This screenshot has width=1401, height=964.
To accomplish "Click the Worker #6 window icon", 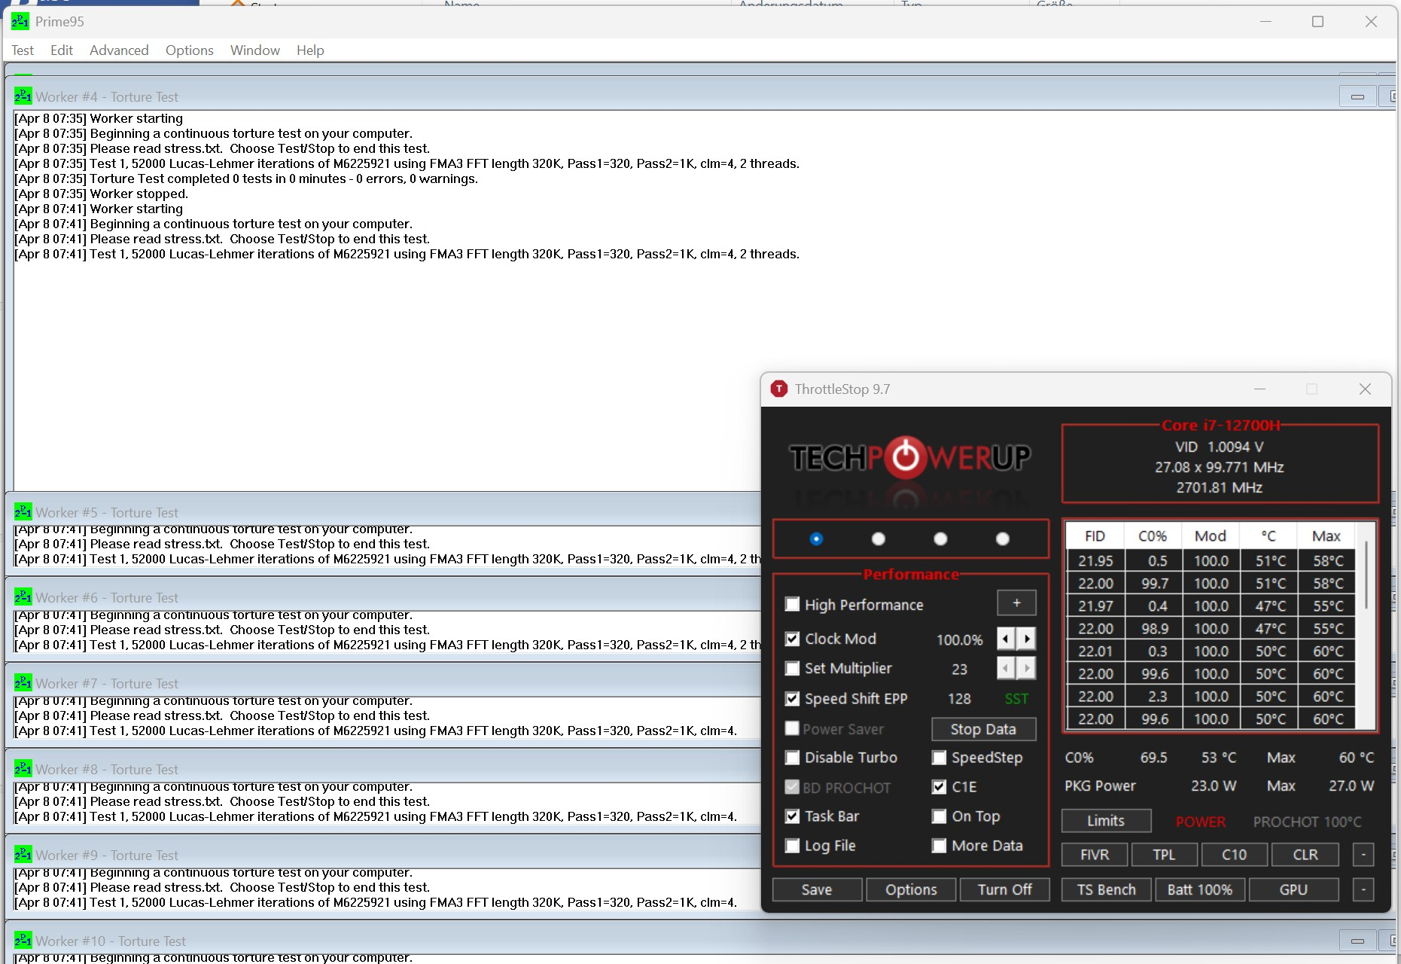I will [23, 597].
